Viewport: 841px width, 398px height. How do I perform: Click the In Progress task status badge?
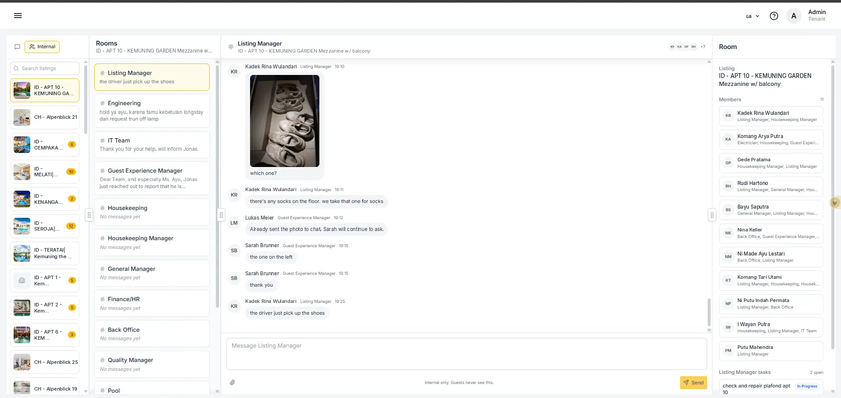tap(807, 386)
